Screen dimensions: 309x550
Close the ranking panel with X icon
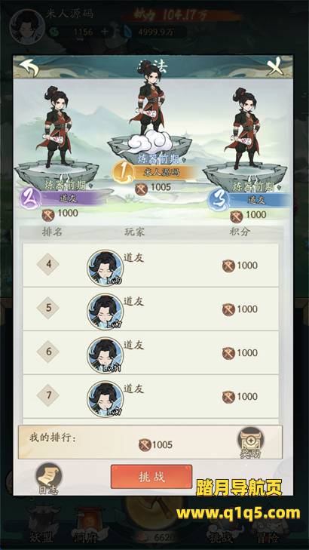tap(275, 66)
